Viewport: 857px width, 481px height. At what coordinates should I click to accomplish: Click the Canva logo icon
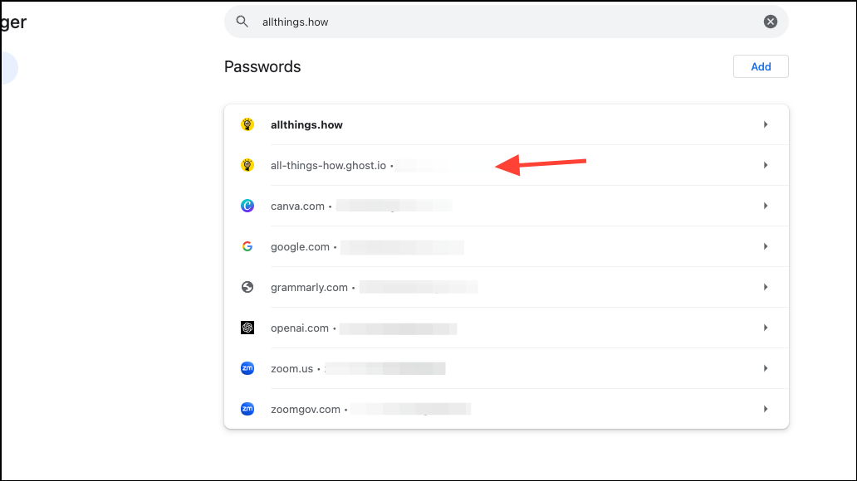pyautogui.click(x=247, y=206)
